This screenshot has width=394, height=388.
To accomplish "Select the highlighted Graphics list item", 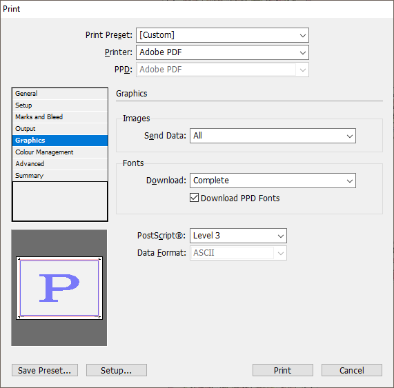I will tap(60, 141).
